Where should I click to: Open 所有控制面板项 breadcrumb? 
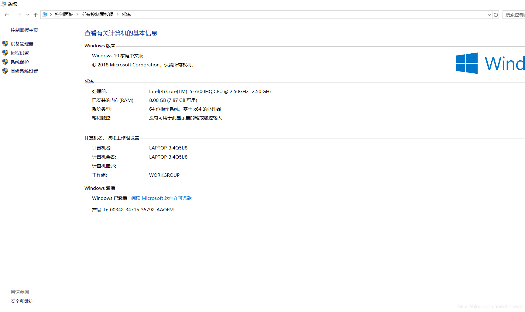point(97,15)
